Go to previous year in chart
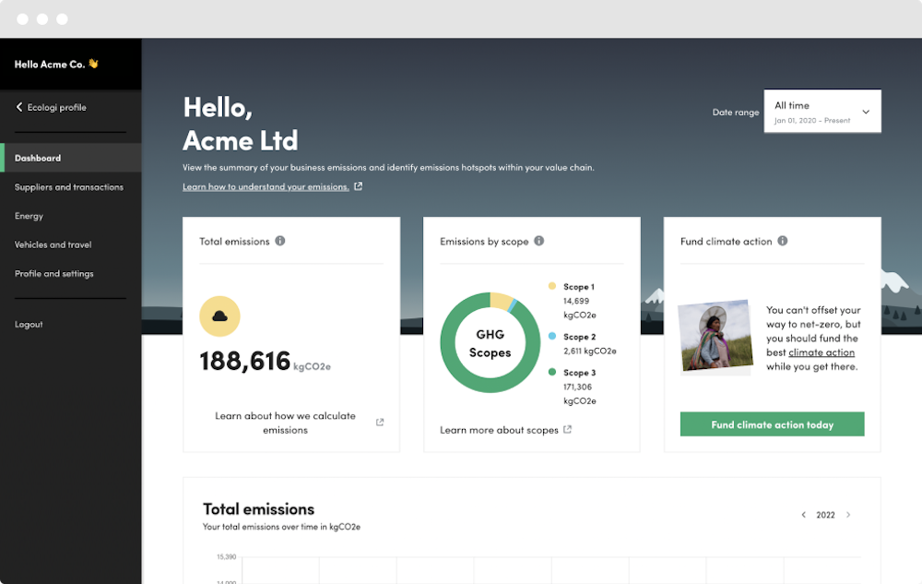The height and width of the screenshot is (584, 922). (x=803, y=515)
